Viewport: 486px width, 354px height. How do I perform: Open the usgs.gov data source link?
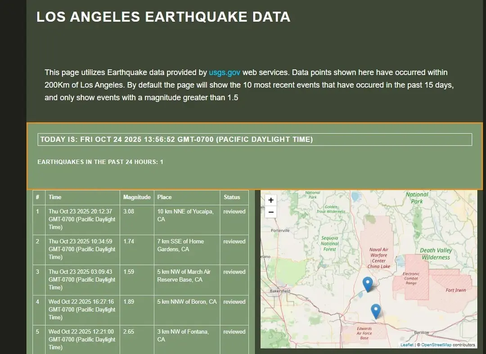224,72
